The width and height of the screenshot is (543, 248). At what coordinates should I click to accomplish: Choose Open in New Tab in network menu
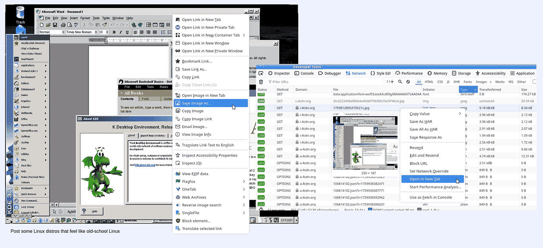433,179
